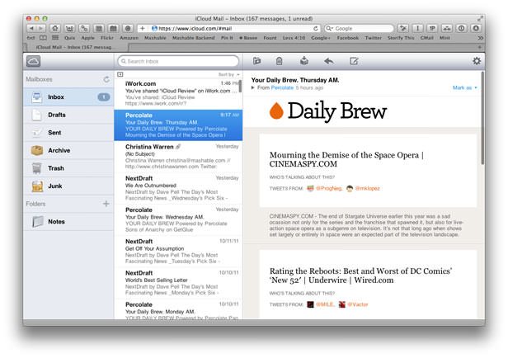Viewport: 508px width, 358px height.
Task: Reload page using address bar refresh icon
Action: 316,29
